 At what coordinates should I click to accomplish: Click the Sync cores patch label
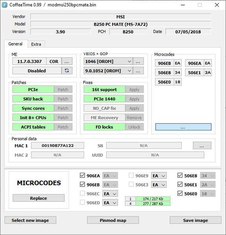click(x=33, y=108)
